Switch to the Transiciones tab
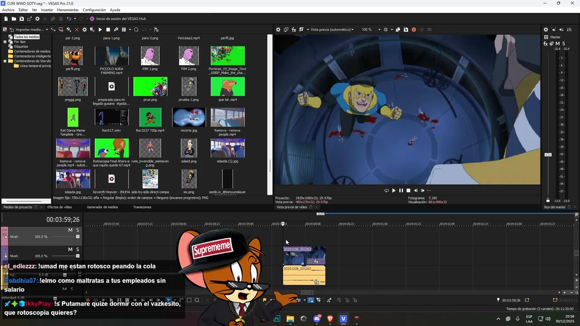The height and width of the screenshot is (326, 580). tap(142, 207)
